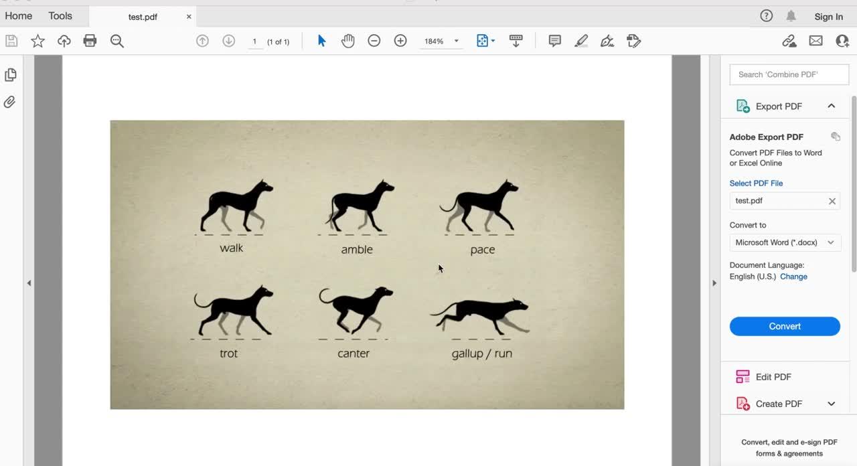The image size is (857, 466).
Task: Click the page number input field
Action: 254,41
